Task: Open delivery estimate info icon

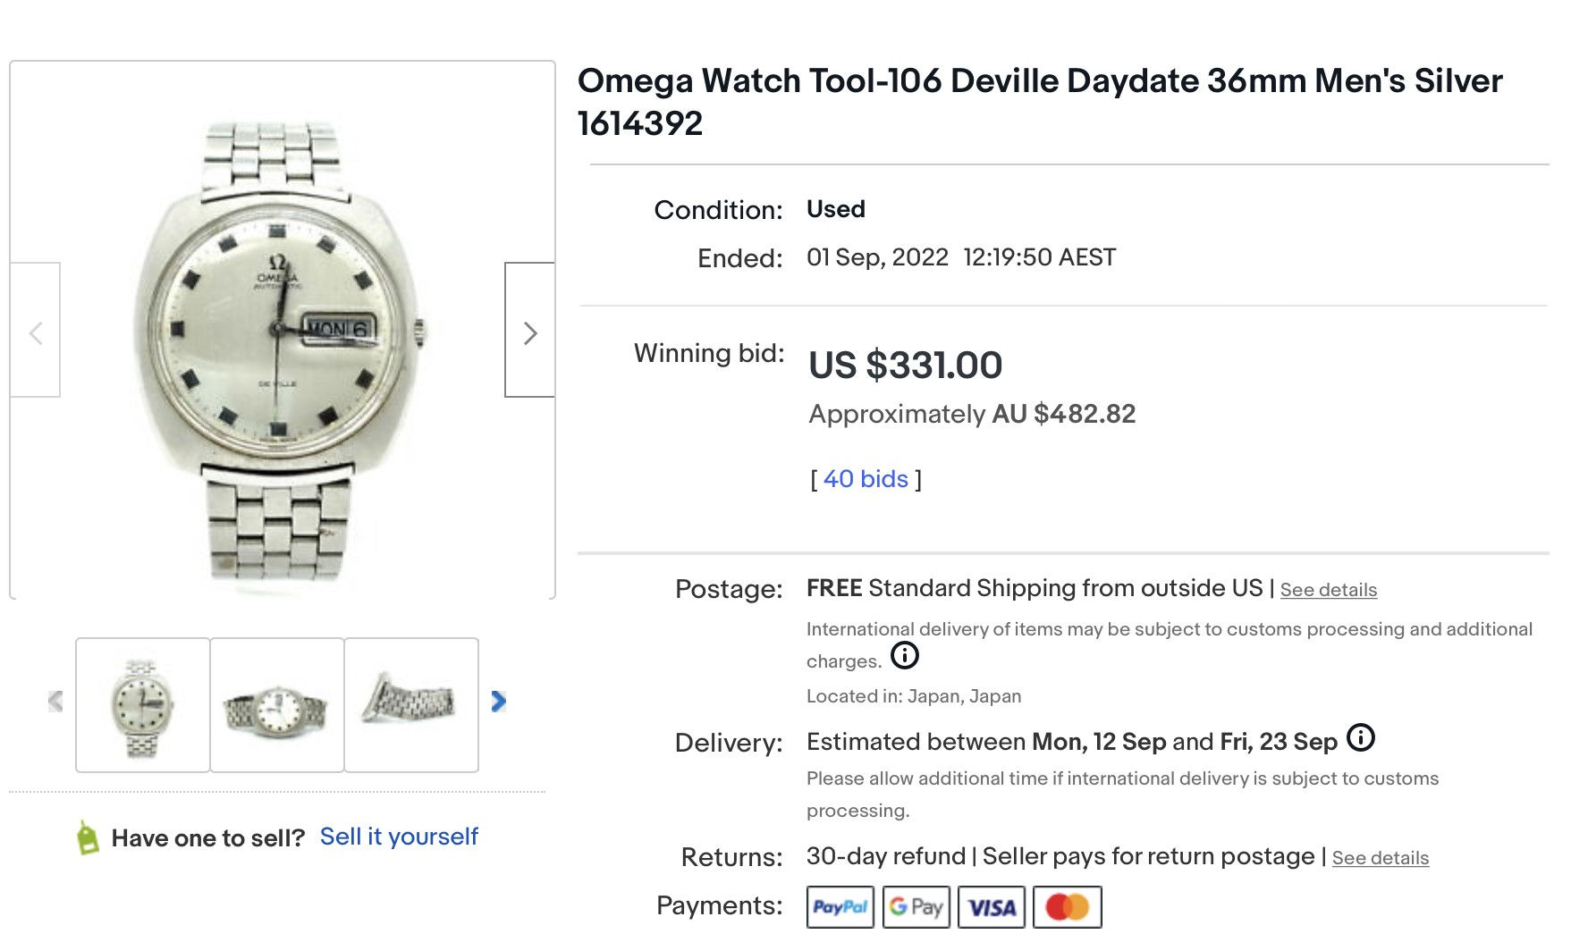Action: pos(1360,738)
